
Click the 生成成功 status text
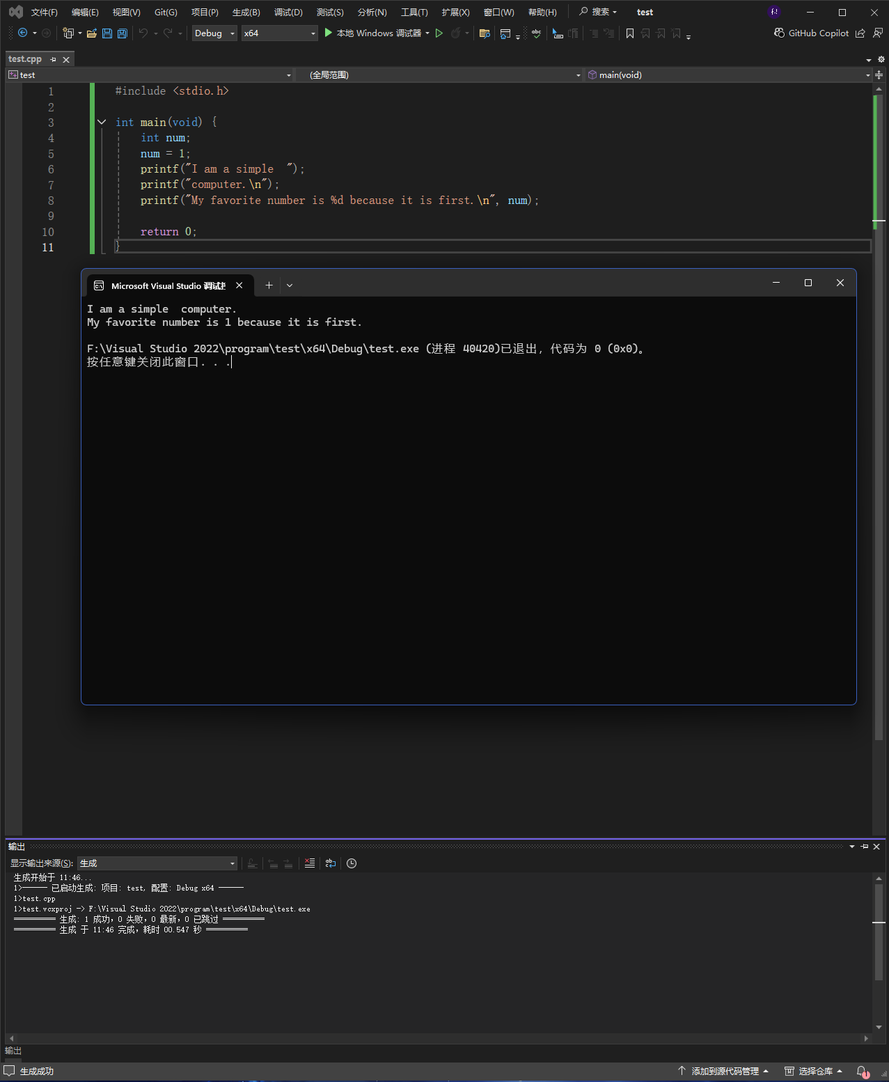tap(37, 1072)
